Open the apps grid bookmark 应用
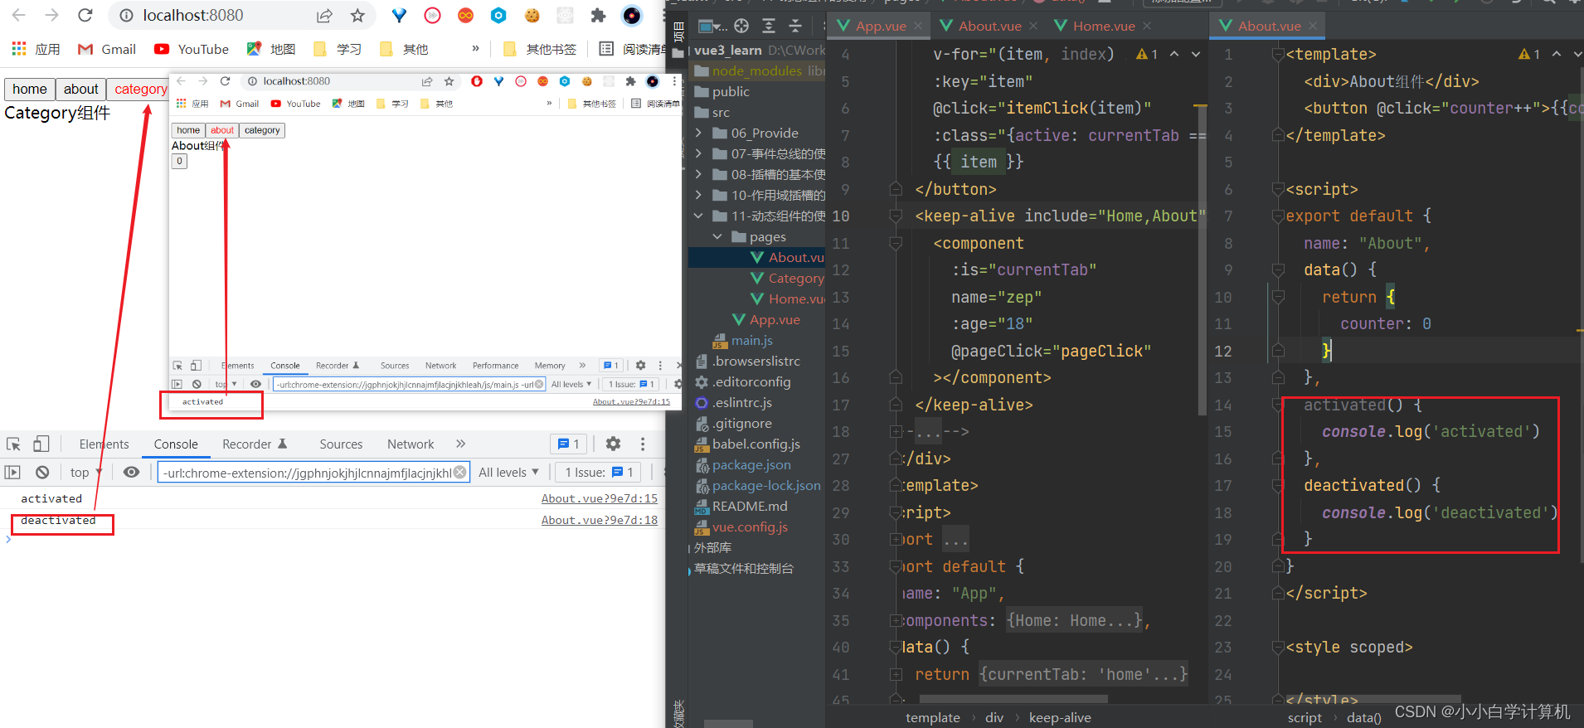The height and width of the screenshot is (728, 1584). (36, 49)
